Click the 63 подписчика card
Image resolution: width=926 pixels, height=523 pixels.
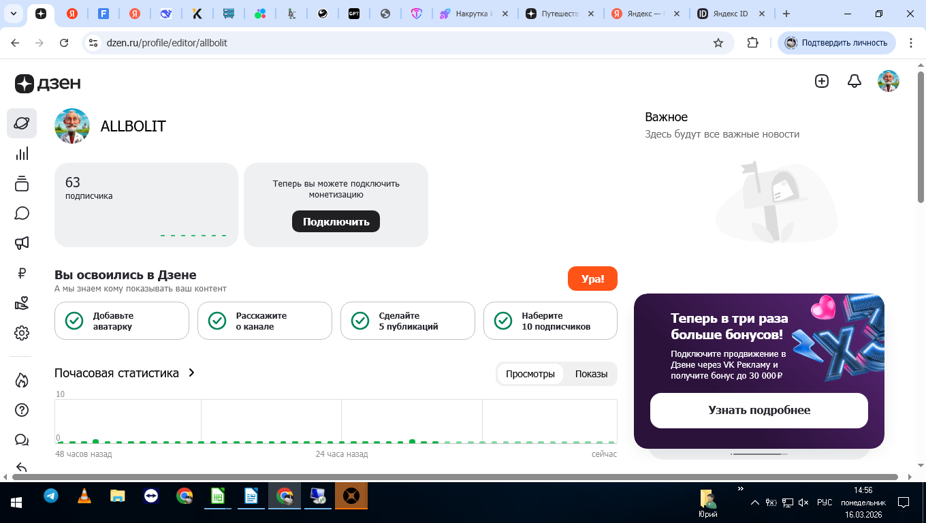click(x=146, y=204)
